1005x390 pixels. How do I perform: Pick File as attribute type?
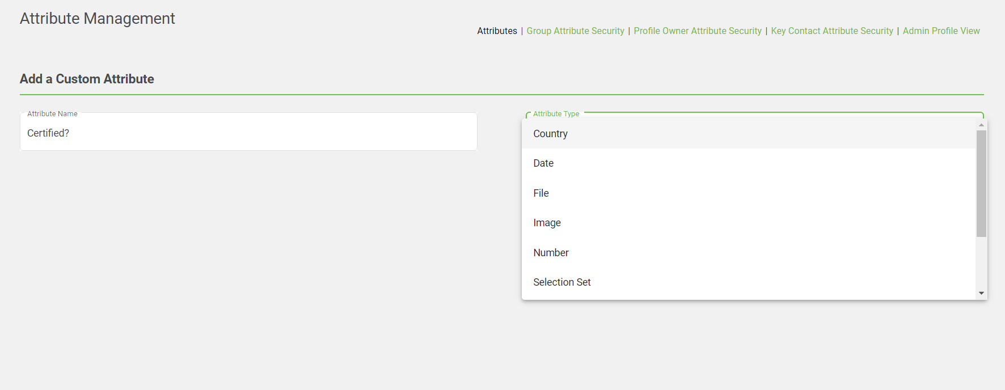pos(749,193)
